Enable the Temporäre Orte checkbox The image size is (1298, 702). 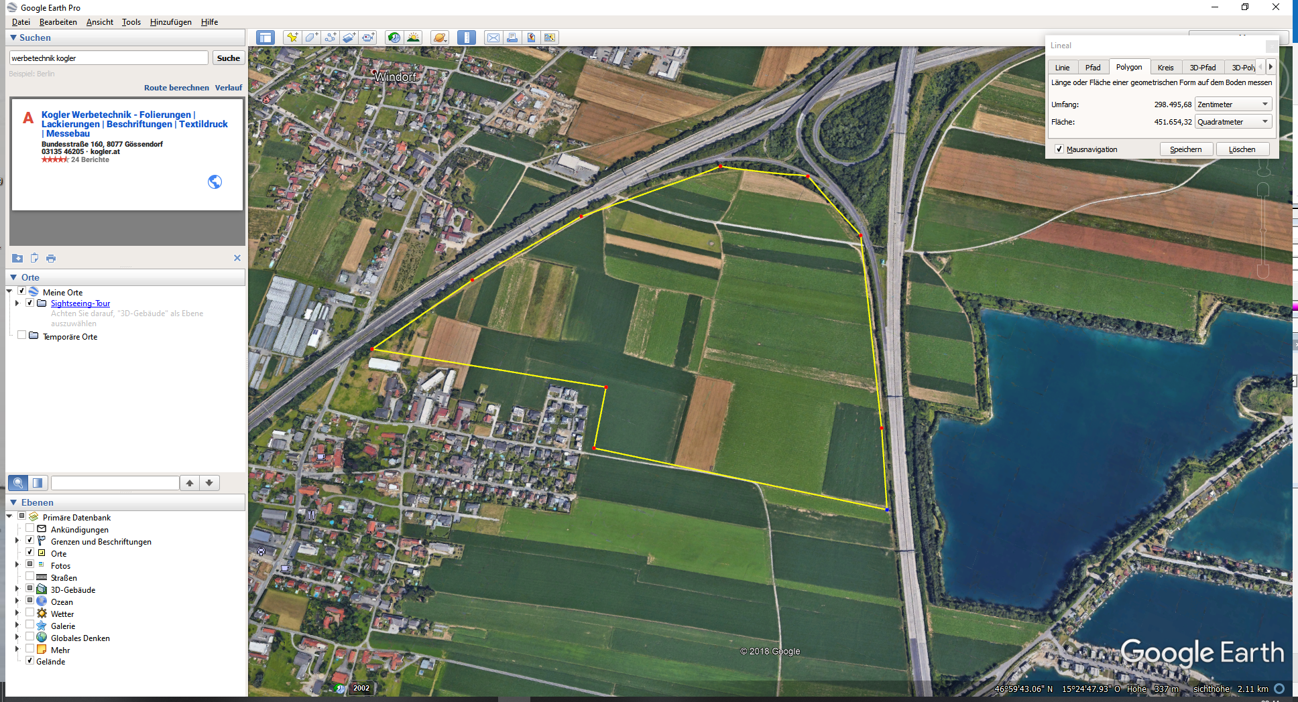pos(22,336)
